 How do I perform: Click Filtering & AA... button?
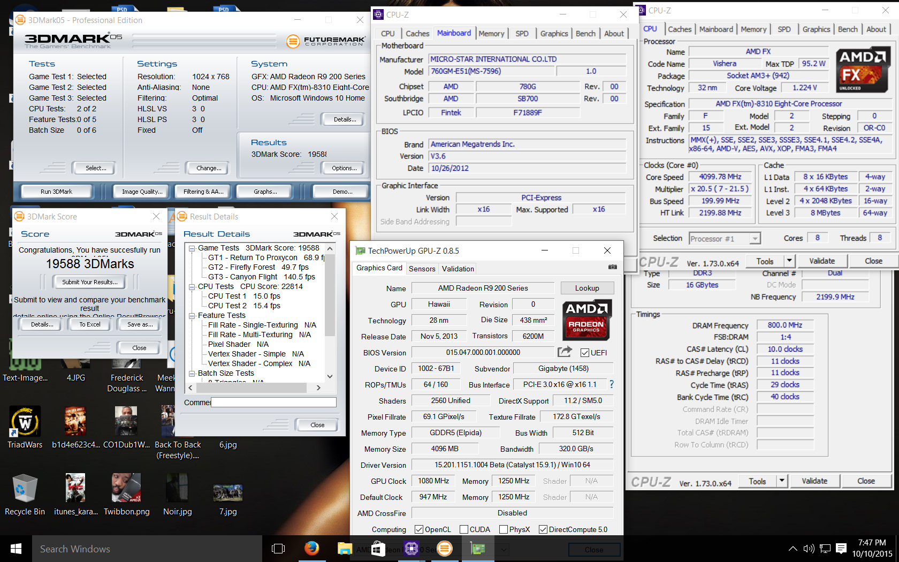click(203, 192)
